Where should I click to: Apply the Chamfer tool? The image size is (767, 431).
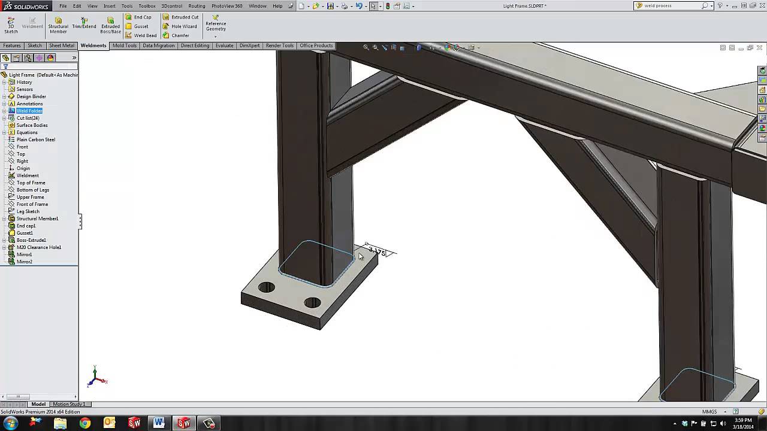point(176,35)
